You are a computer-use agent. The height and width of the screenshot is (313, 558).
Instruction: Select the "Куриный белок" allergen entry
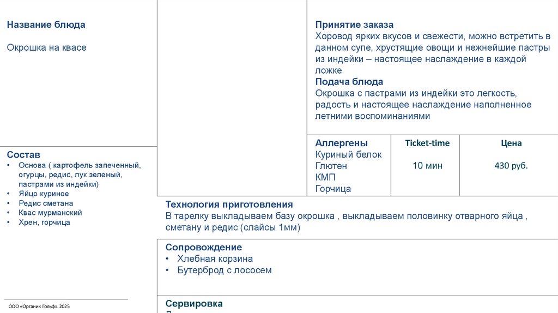pyautogui.click(x=348, y=154)
